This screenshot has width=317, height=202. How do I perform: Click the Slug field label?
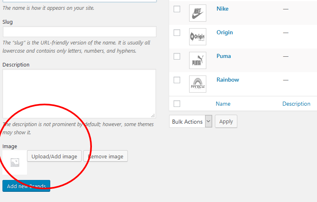point(7,22)
